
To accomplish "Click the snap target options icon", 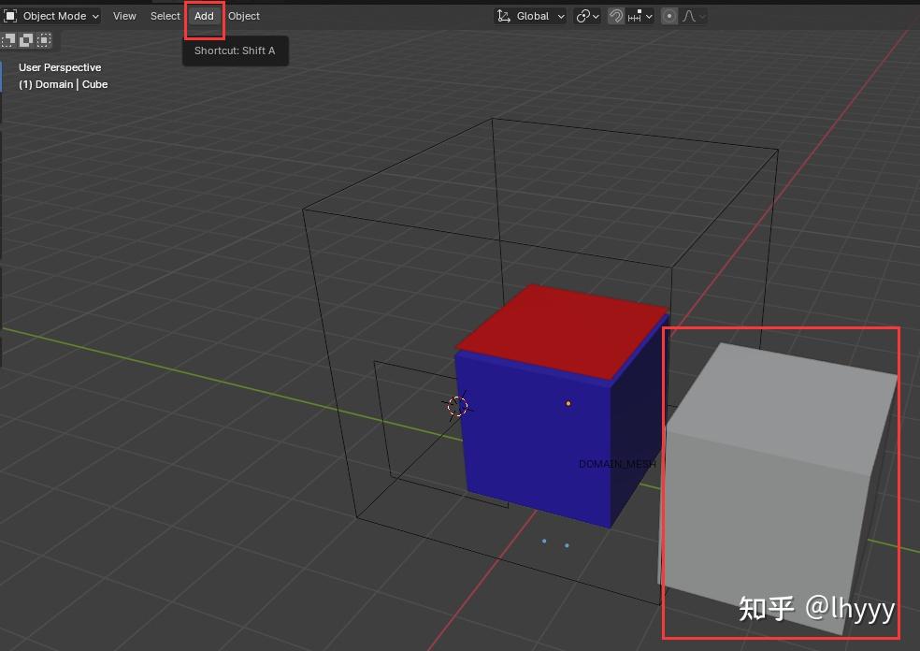I will coord(637,16).
